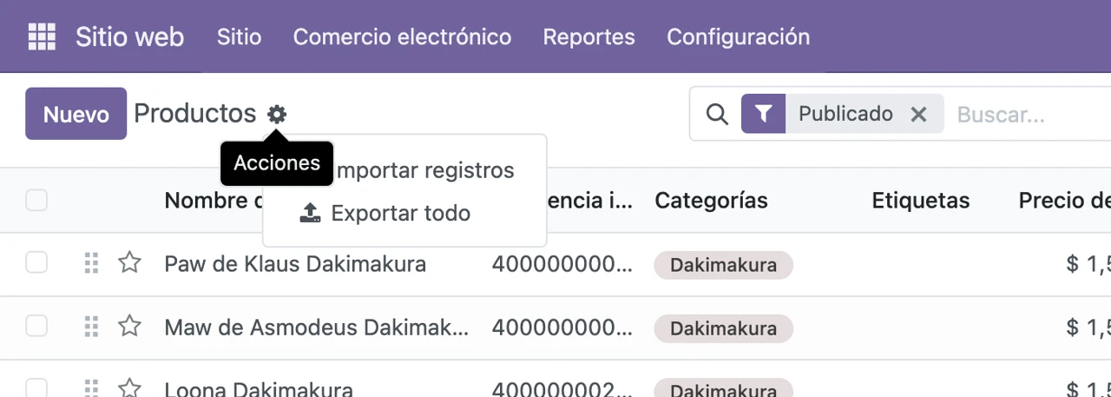The width and height of the screenshot is (1111, 397).
Task: Click the Sitio web app title
Action: [x=129, y=37]
